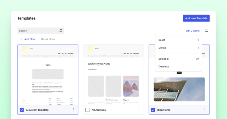Click the search magnifier icon
Image resolution: width=227 pixels, height=119 pixels.
click(61, 31)
